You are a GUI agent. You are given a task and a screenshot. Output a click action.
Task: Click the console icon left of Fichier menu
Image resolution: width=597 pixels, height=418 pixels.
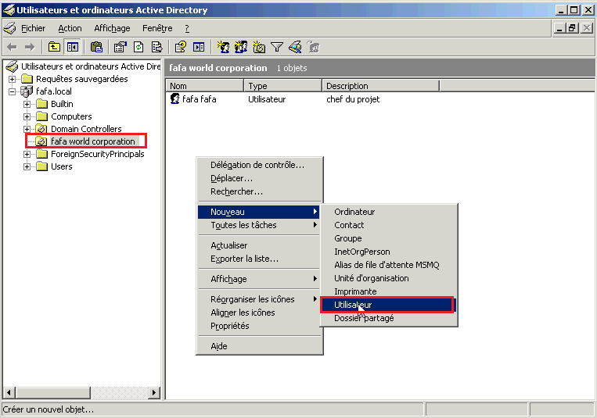point(10,28)
